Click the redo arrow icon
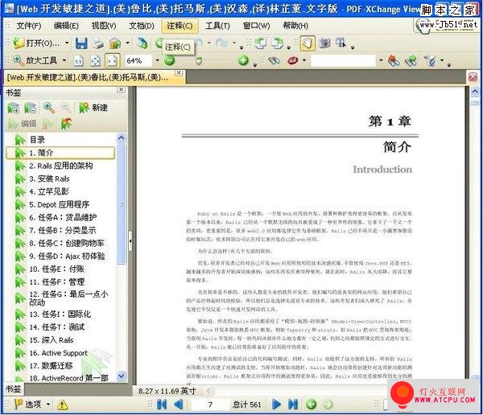Screen dimensions: 483x415 221,43
